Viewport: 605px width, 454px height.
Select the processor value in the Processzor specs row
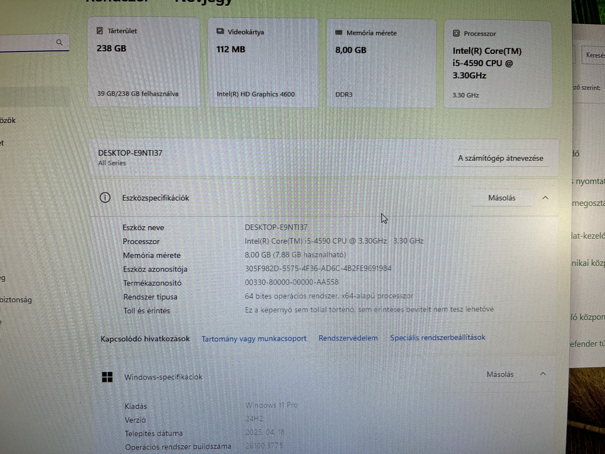(334, 241)
